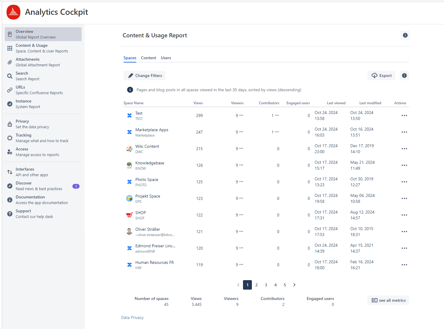Open the SHOP space cart icon
This screenshot has height=329, width=444.
click(x=129, y=215)
